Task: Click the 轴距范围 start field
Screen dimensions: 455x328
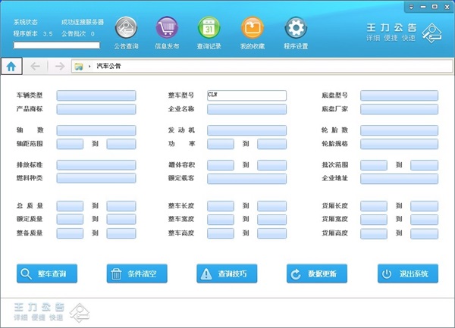Action: 70,144
